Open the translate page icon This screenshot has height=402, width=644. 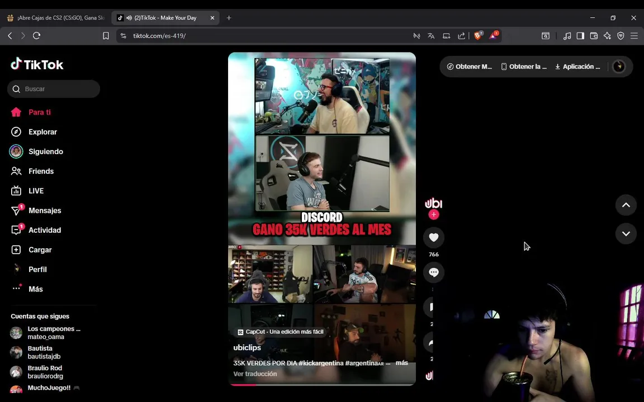(x=431, y=36)
